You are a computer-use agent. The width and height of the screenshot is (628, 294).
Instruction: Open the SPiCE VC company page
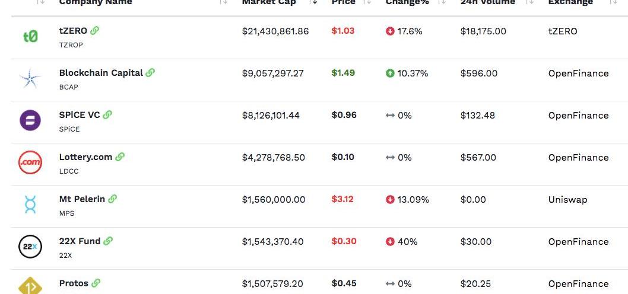80,115
